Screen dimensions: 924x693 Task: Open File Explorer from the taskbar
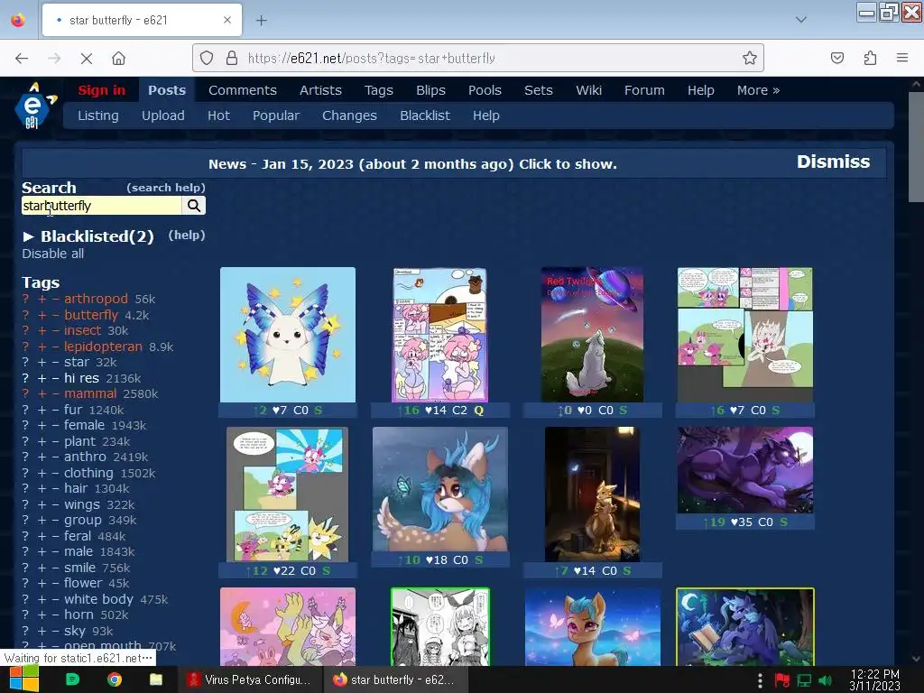pos(155,679)
